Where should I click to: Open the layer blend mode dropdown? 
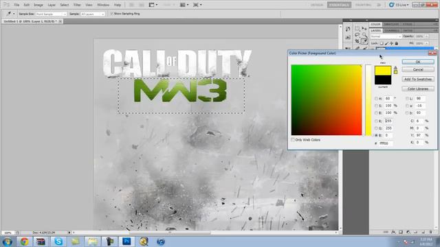(x=386, y=36)
